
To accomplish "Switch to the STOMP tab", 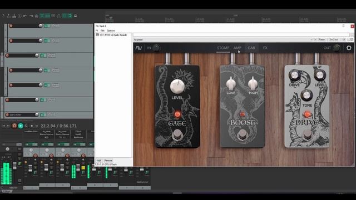I will [x=223, y=48].
